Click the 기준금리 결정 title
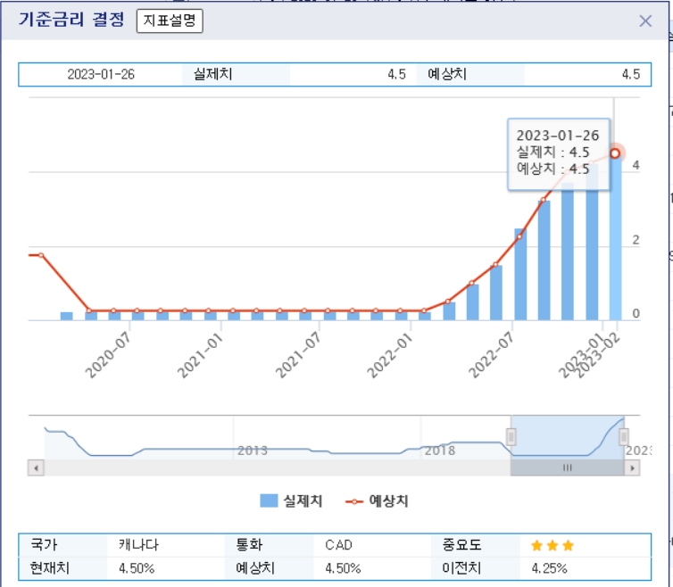The height and width of the screenshot is (587, 673). click(71, 20)
